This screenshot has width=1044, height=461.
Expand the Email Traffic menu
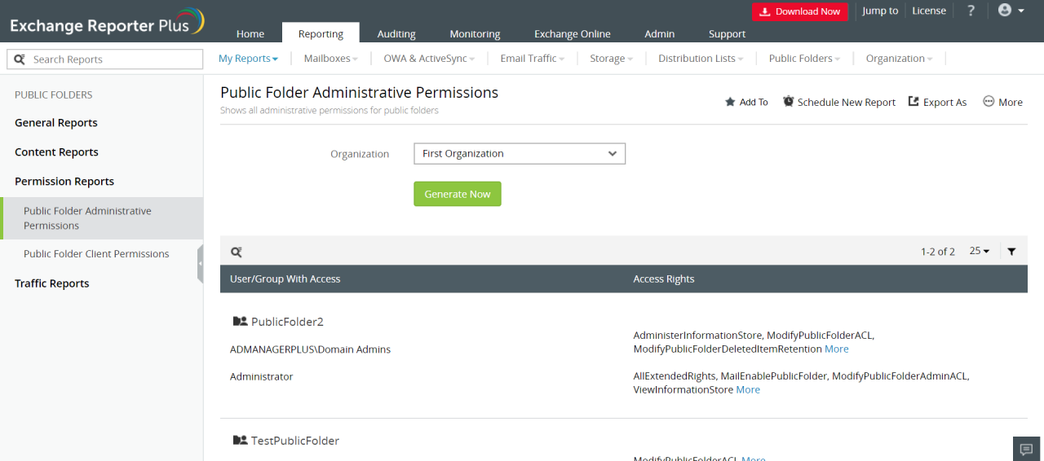tap(533, 59)
